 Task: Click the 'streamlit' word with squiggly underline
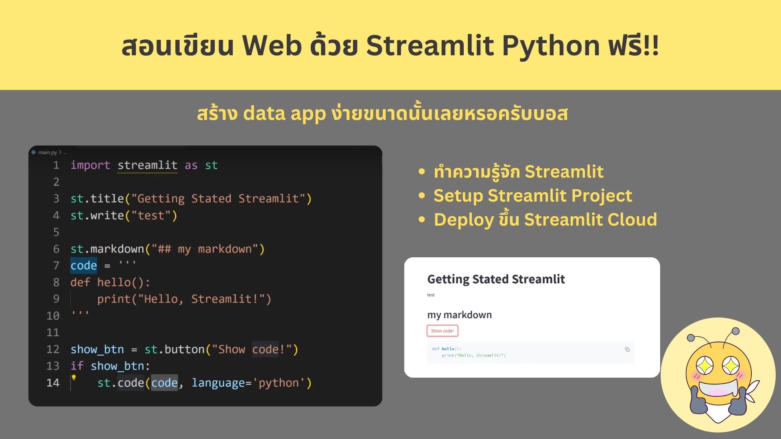(147, 165)
